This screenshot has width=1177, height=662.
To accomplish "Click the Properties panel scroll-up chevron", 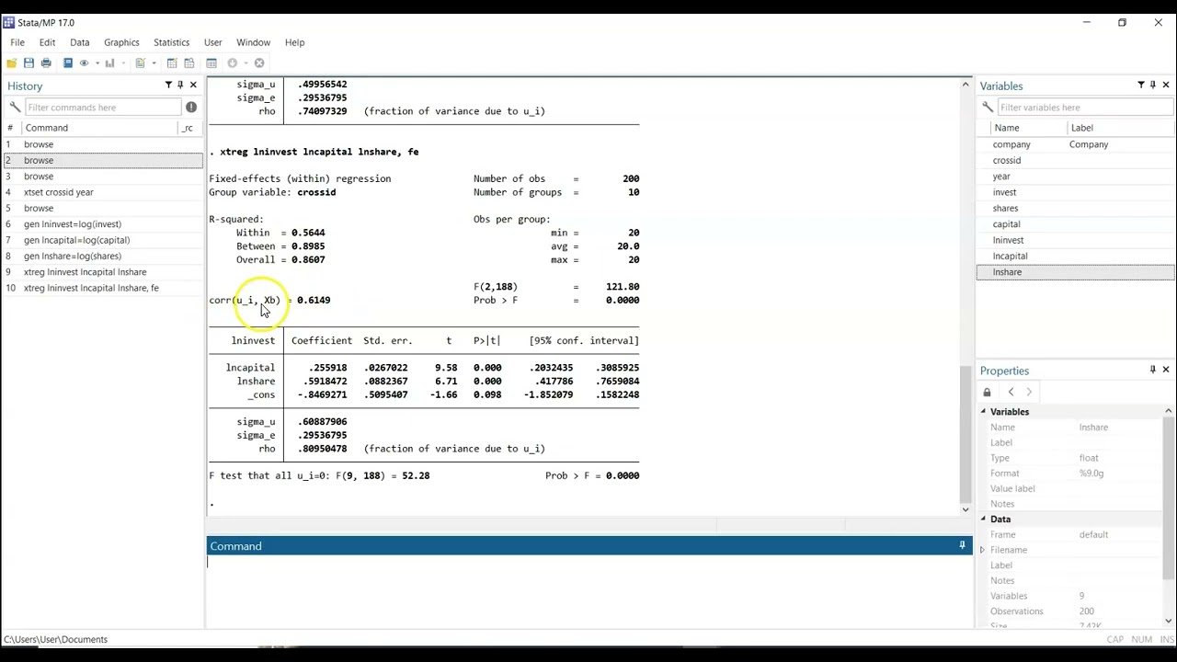I will point(1169,411).
